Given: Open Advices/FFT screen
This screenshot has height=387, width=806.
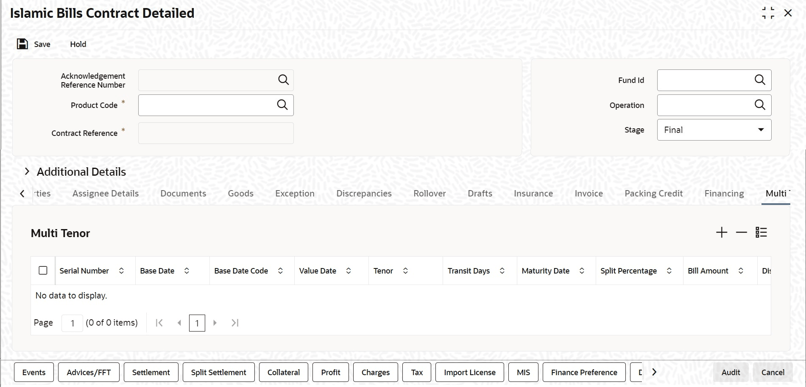Looking at the screenshot, I should pyautogui.click(x=89, y=372).
